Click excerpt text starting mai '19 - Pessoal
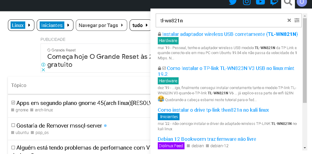The height and width of the screenshot is (154, 312). [x=227, y=53]
